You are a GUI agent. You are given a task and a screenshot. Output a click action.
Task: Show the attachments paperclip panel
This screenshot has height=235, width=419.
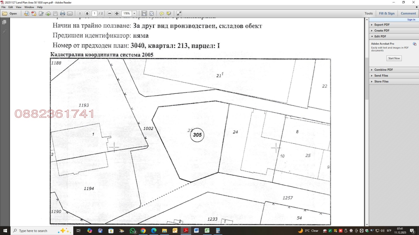(4, 32)
